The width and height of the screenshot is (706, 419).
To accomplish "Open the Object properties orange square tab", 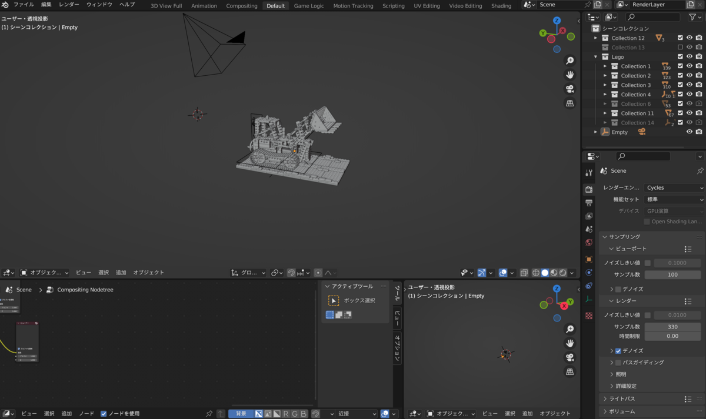I will [x=589, y=259].
